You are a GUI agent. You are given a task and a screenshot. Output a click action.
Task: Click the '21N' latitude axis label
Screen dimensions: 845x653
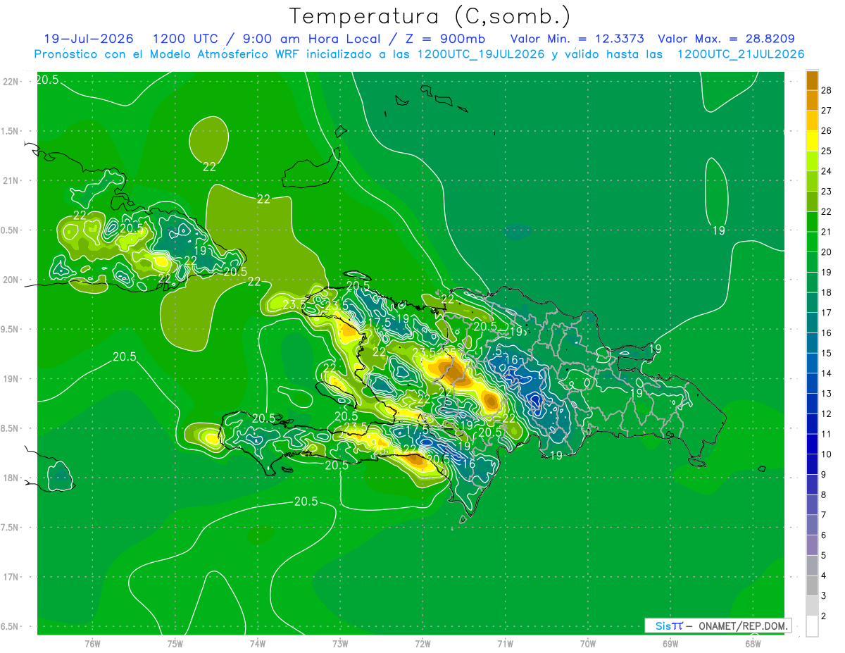(11, 181)
